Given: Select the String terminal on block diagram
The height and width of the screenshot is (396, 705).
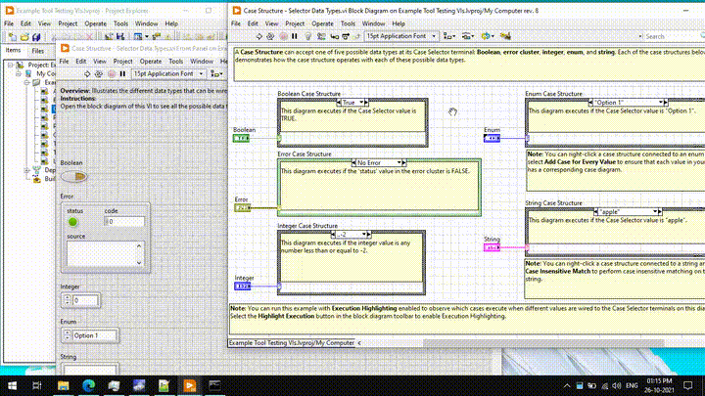Looking at the screenshot, I should [x=492, y=247].
